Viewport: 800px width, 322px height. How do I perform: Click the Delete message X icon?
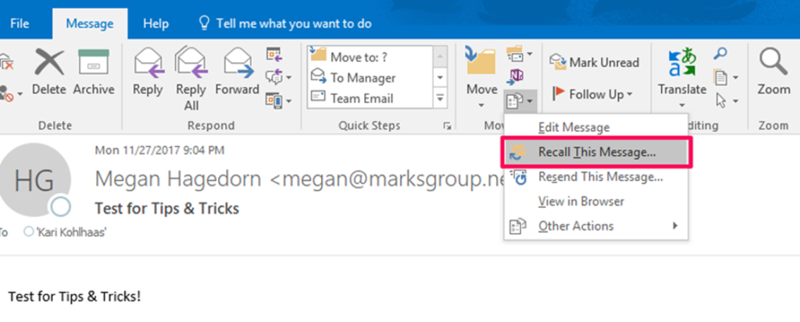[x=49, y=62]
